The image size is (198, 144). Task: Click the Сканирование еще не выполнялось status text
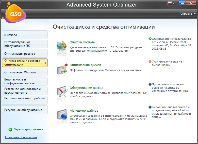(x=167, y=63)
